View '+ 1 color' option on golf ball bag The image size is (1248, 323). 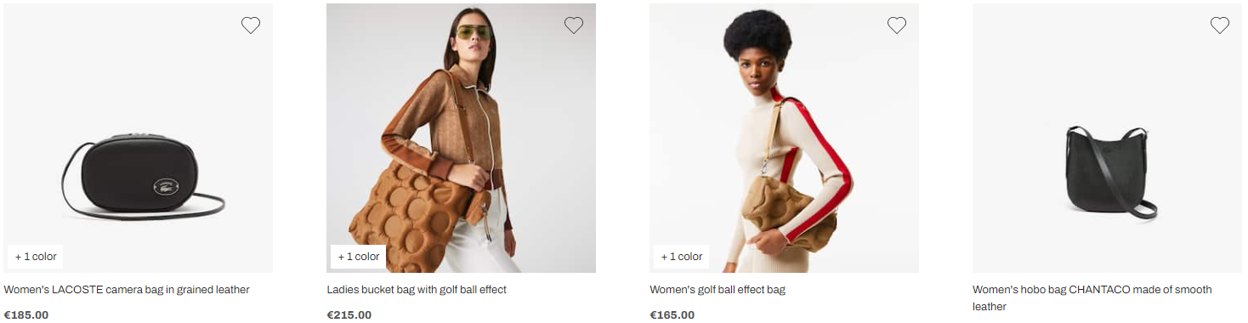682,257
